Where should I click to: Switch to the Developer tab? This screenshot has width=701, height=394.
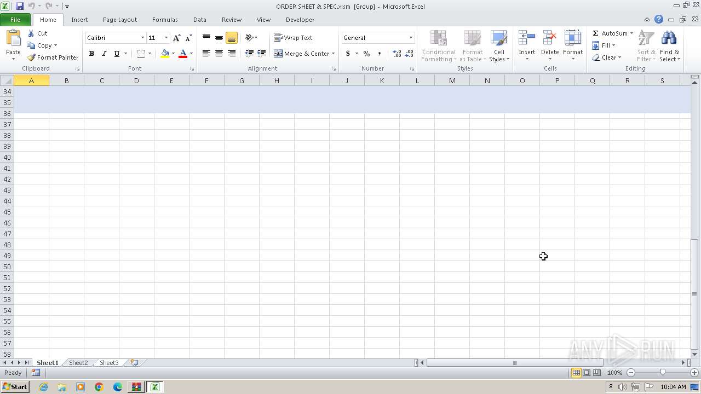pyautogui.click(x=300, y=20)
